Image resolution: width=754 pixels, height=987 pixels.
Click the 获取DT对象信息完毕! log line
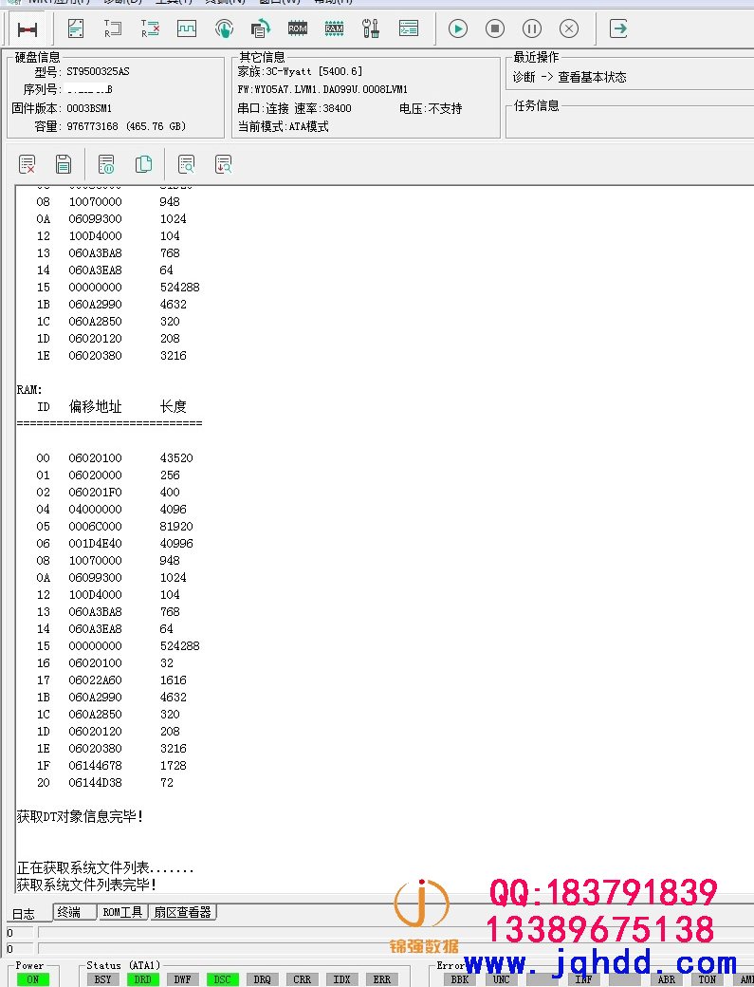80,816
